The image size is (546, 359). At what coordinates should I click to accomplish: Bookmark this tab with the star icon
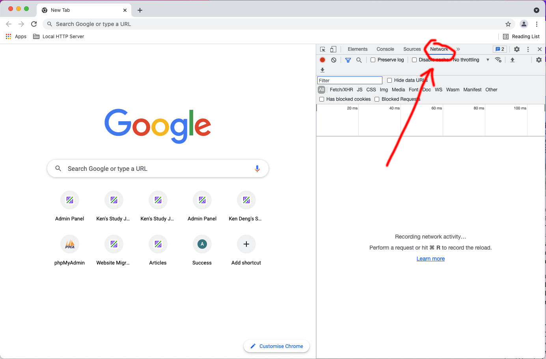508,24
